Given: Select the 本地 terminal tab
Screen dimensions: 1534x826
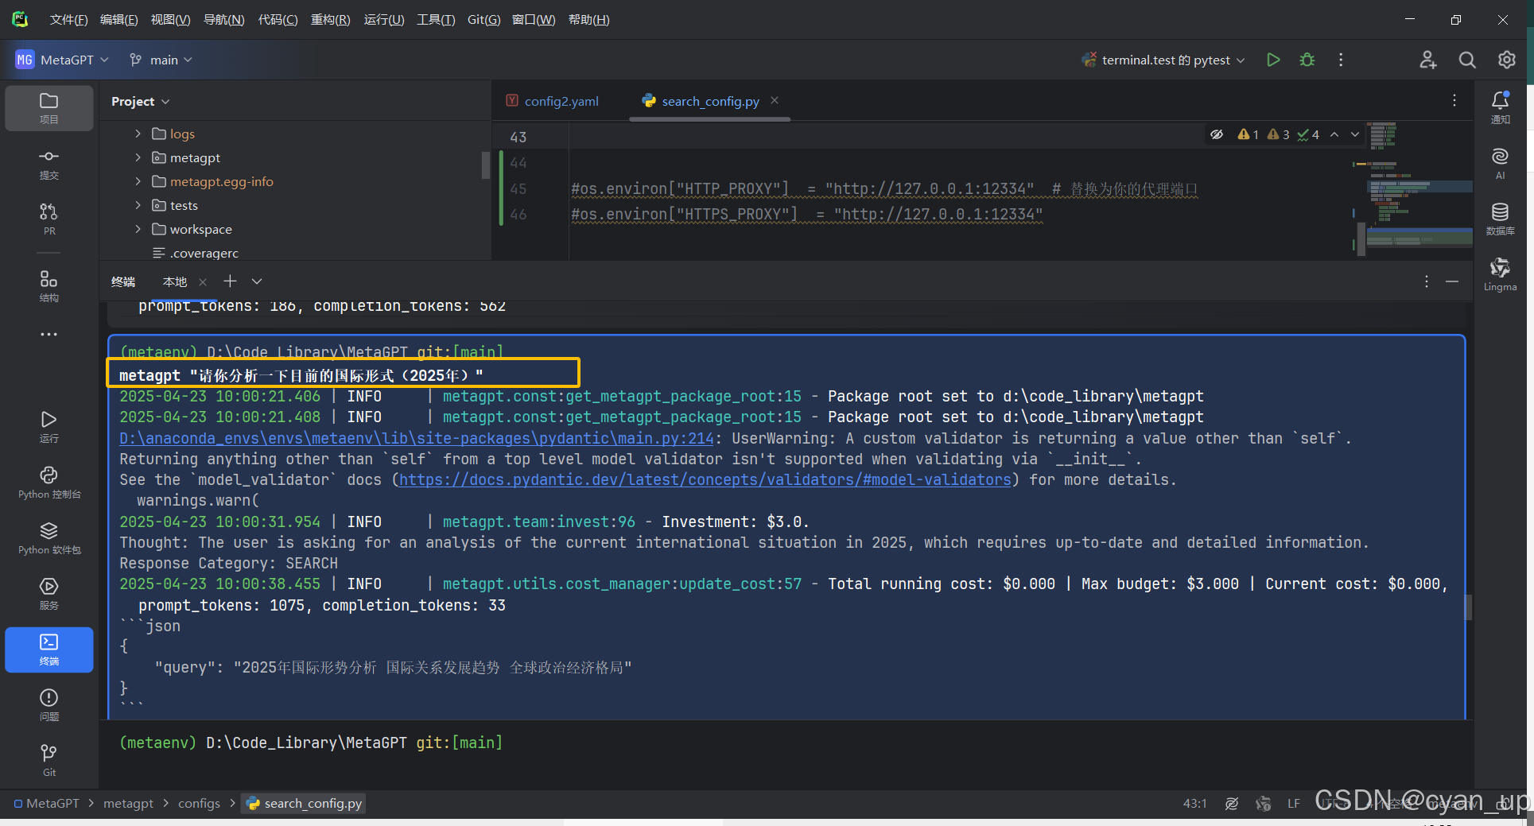Looking at the screenshot, I should pos(174,281).
